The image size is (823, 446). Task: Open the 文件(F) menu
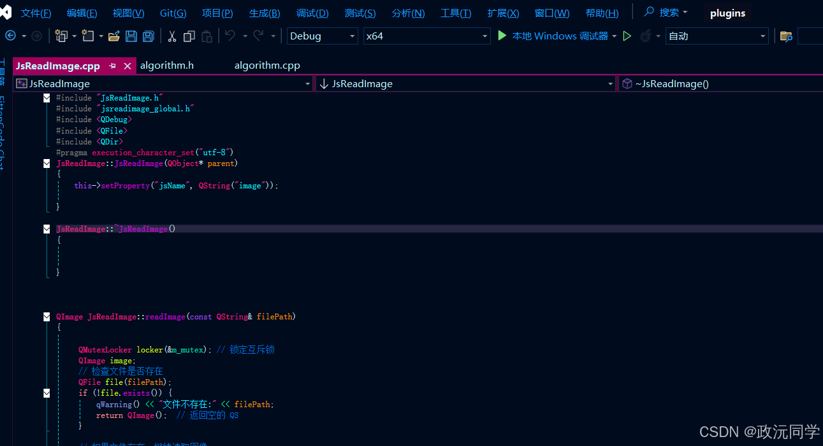pyautogui.click(x=36, y=13)
